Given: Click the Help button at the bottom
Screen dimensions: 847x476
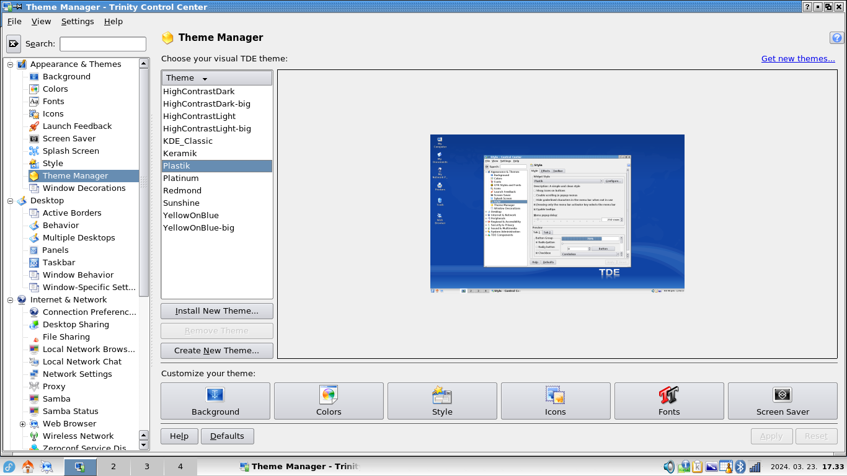Looking at the screenshot, I should click(179, 436).
